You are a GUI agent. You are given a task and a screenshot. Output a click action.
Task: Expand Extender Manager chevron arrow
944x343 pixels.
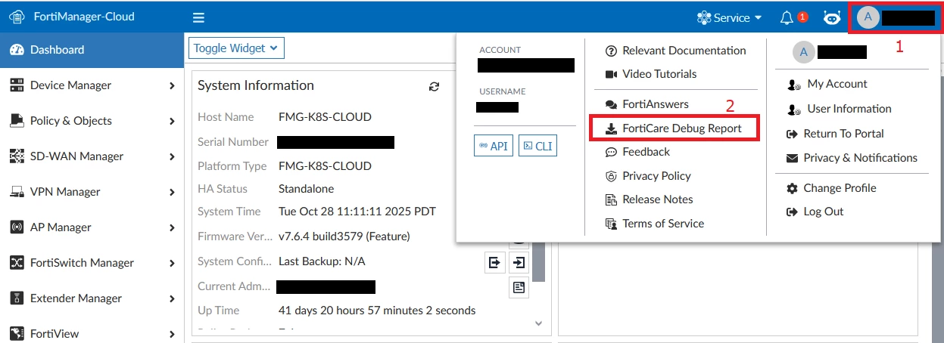173,299
